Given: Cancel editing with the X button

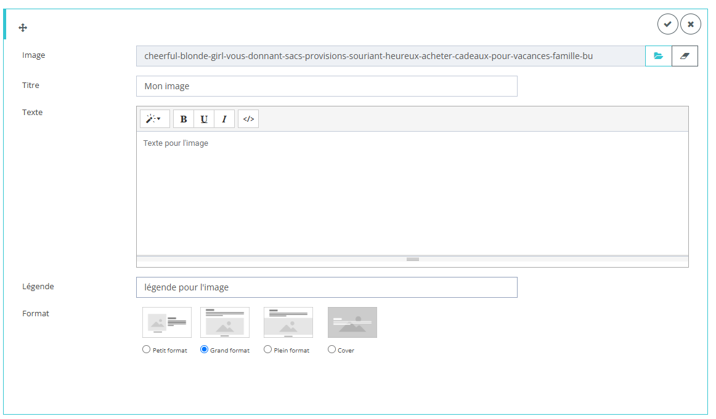Looking at the screenshot, I should tap(690, 24).
